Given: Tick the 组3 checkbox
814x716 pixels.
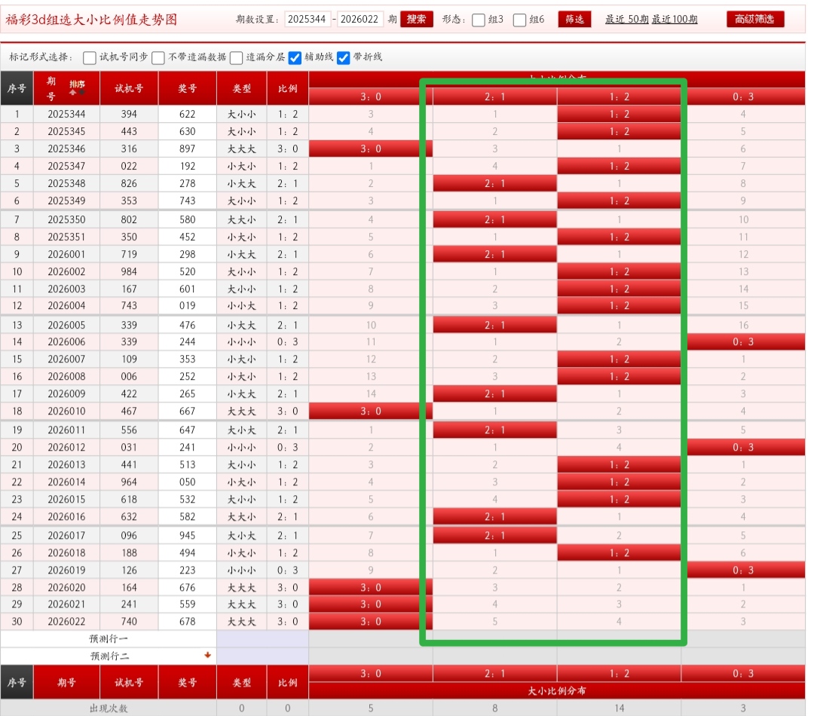Looking at the screenshot, I should (479, 20).
